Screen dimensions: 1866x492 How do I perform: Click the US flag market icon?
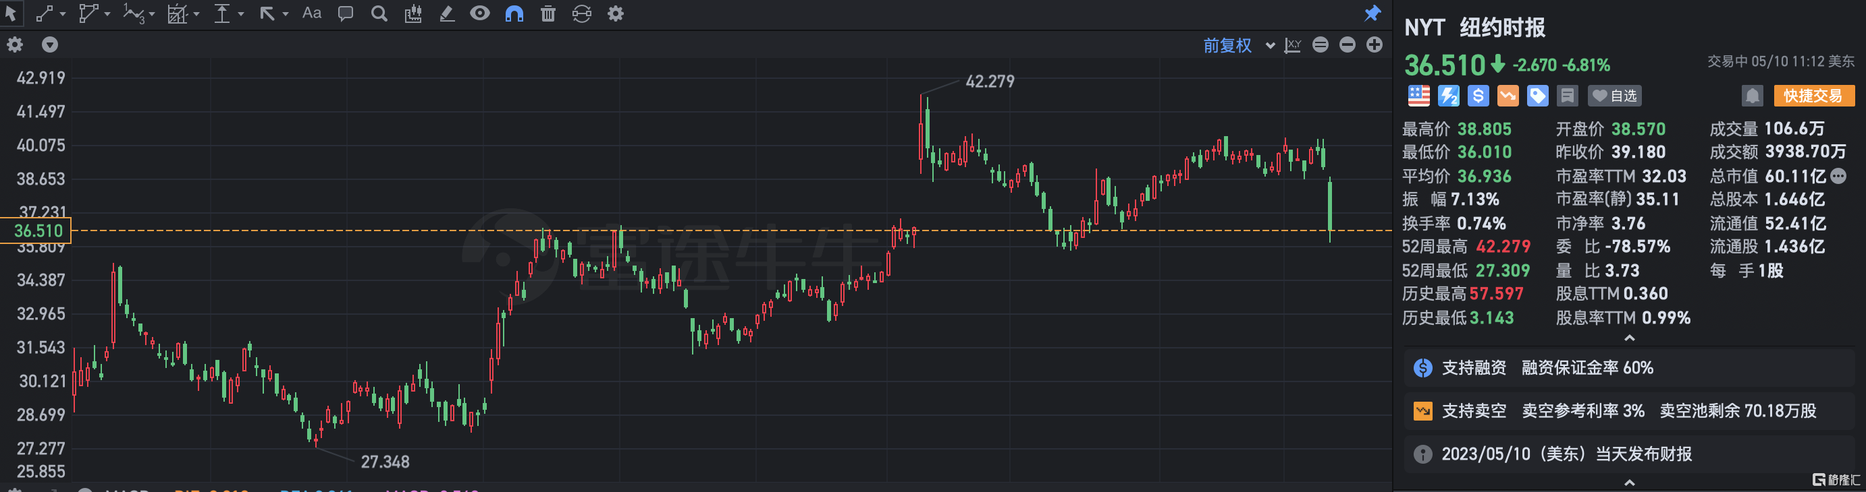[x=1418, y=96]
